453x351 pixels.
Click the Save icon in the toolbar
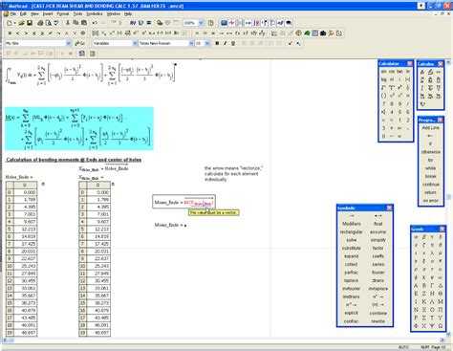tap(30, 23)
